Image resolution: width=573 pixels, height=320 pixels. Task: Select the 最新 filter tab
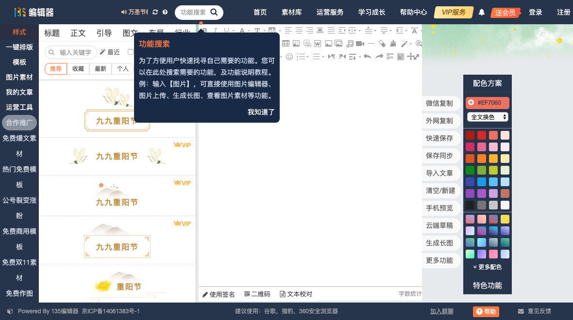[x=101, y=68]
